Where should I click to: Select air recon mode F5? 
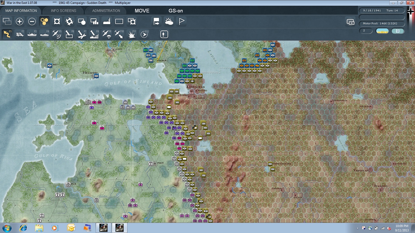(x=57, y=34)
